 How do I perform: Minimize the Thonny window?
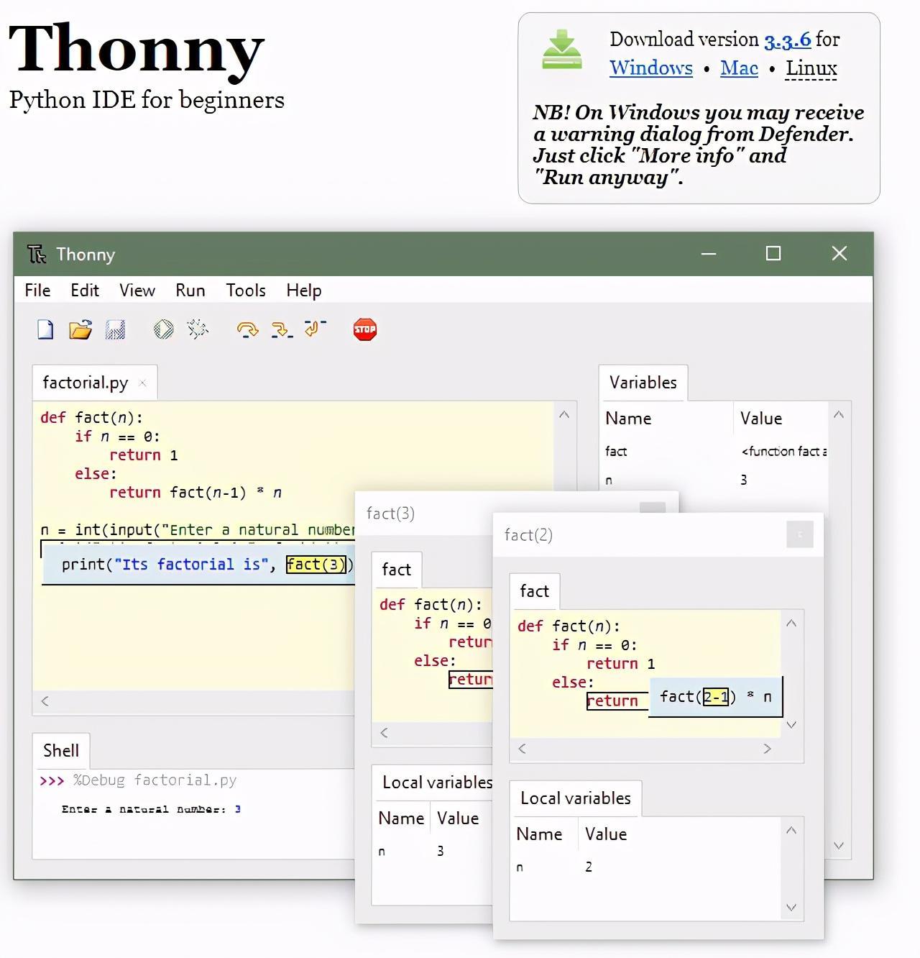click(709, 253)
